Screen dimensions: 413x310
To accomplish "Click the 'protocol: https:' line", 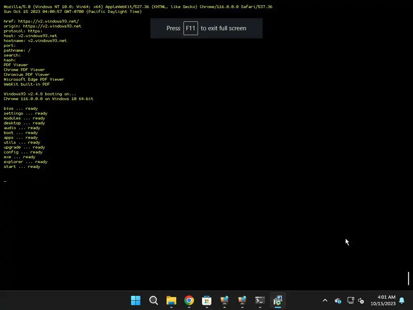I will tap(23, 31).
